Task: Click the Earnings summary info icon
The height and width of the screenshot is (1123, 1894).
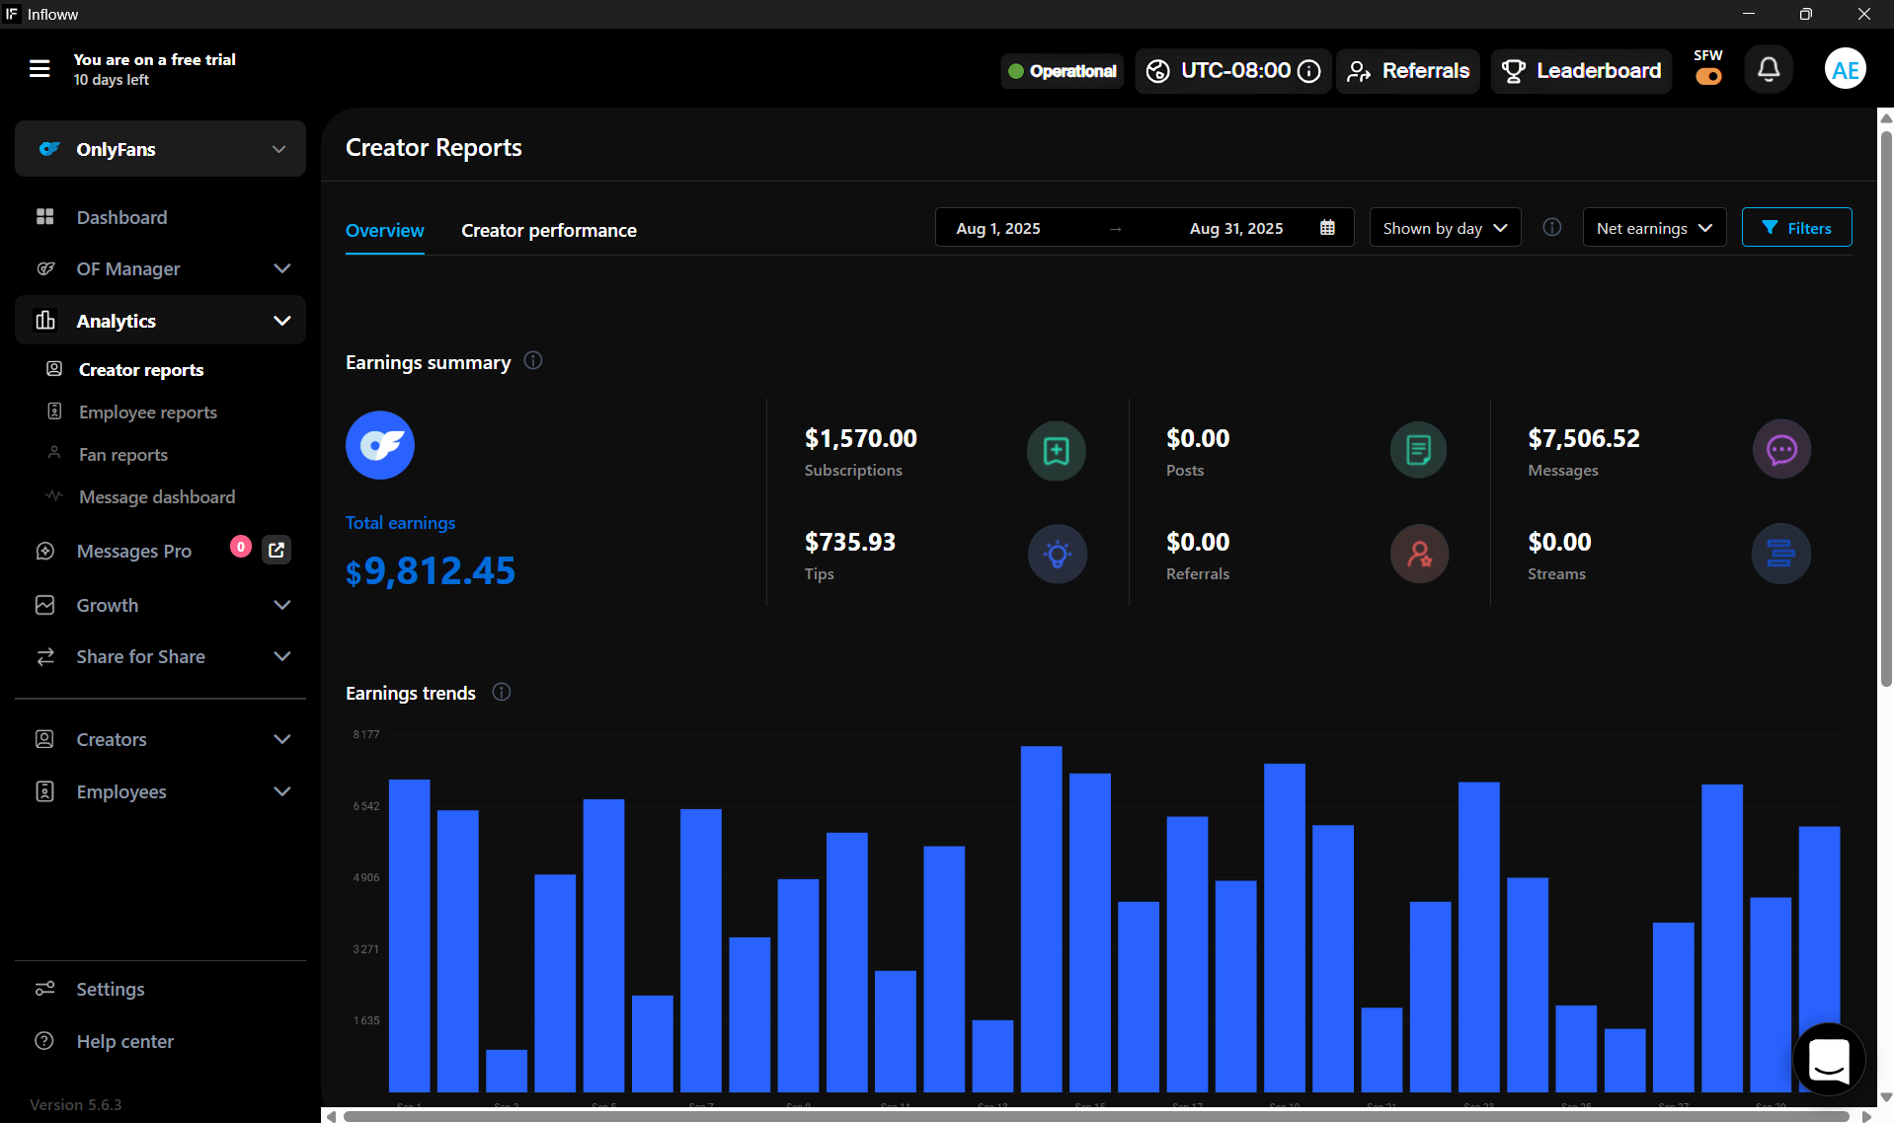Action: 533,361
